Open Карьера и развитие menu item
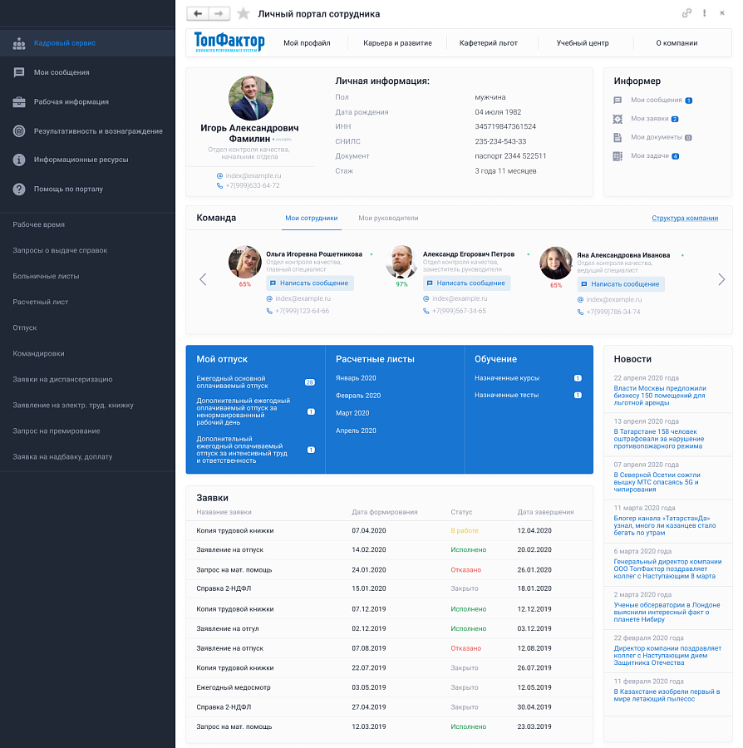 click(x=397, y=43)
